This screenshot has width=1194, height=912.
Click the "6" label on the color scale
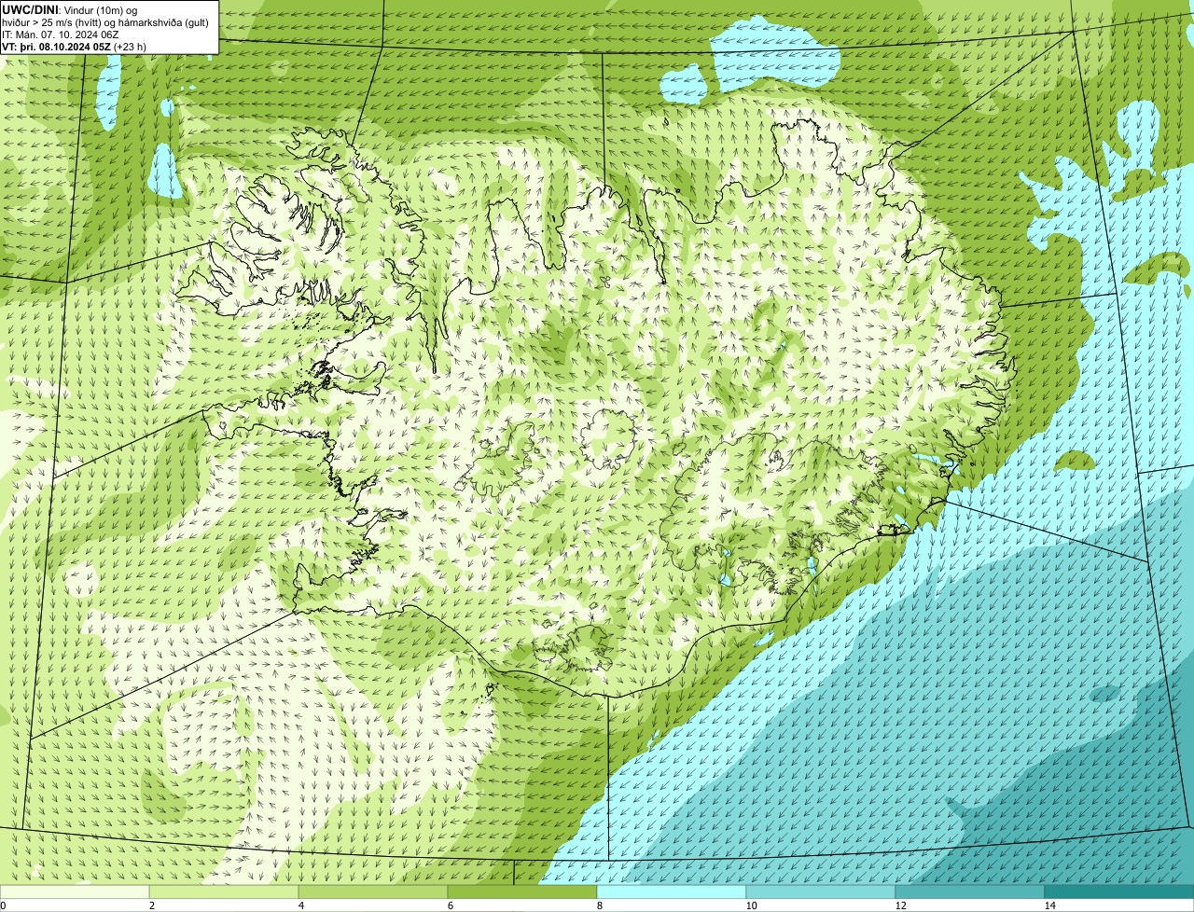451,905
